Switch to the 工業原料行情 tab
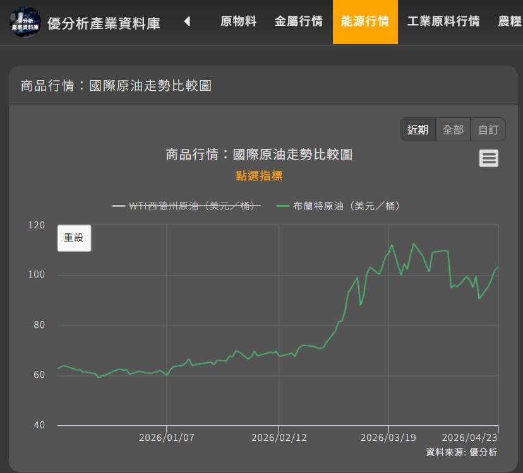 [x=443, y=21]
